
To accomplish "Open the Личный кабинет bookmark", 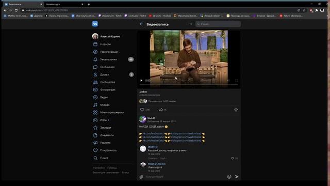I will (211, 16).
